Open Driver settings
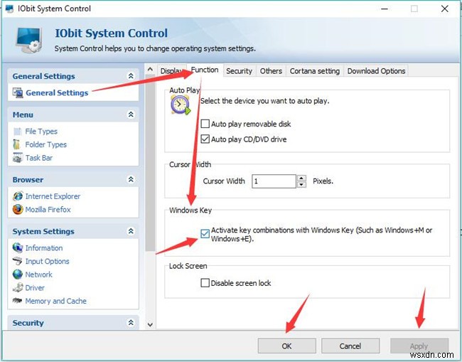Viewport: 462px width, 362px height. 35,287
